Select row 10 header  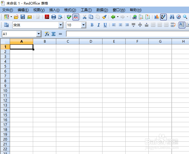(x=5, y=90)
